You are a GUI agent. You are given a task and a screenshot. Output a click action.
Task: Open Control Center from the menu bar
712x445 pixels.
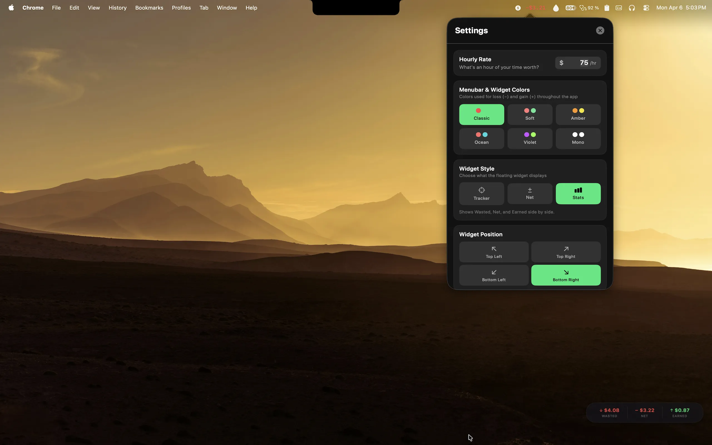click(646, 8)
